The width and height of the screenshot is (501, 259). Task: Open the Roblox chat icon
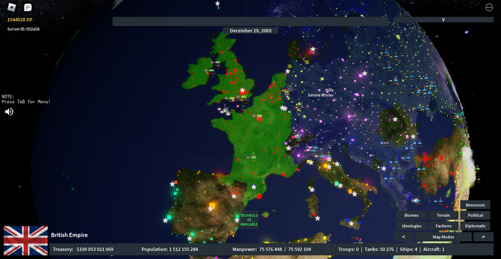click(x=28, y=7)
